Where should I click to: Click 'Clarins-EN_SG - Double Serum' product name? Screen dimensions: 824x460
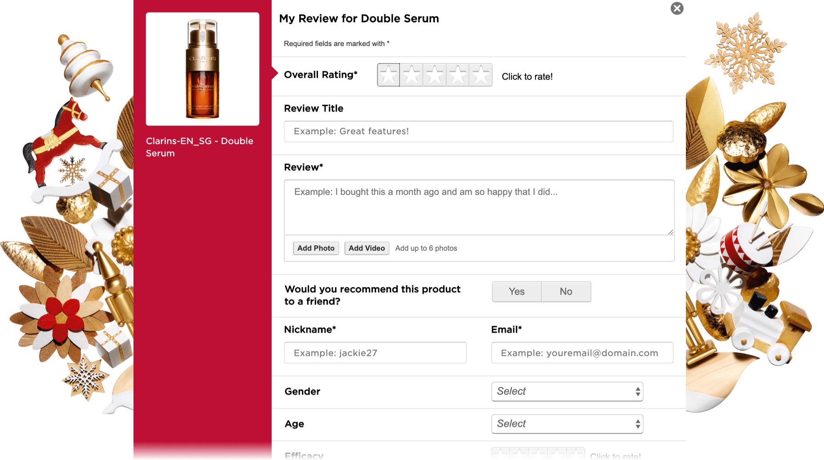[199, 147]
